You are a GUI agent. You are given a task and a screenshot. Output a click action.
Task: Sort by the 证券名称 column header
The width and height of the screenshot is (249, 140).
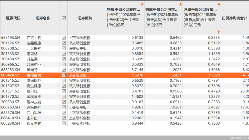click(43, 18)
